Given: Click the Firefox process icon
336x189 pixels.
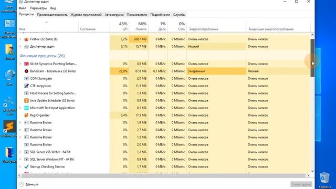Looking at the screenshot, I should pos(26,39).
